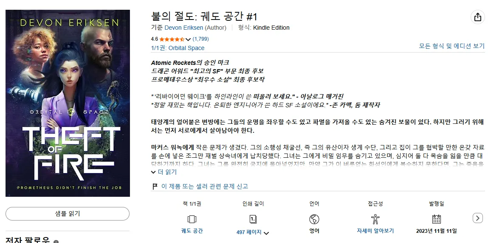
Task: Click the 자세히 알아보기 accessibility link
Action: tap(375, 231)
